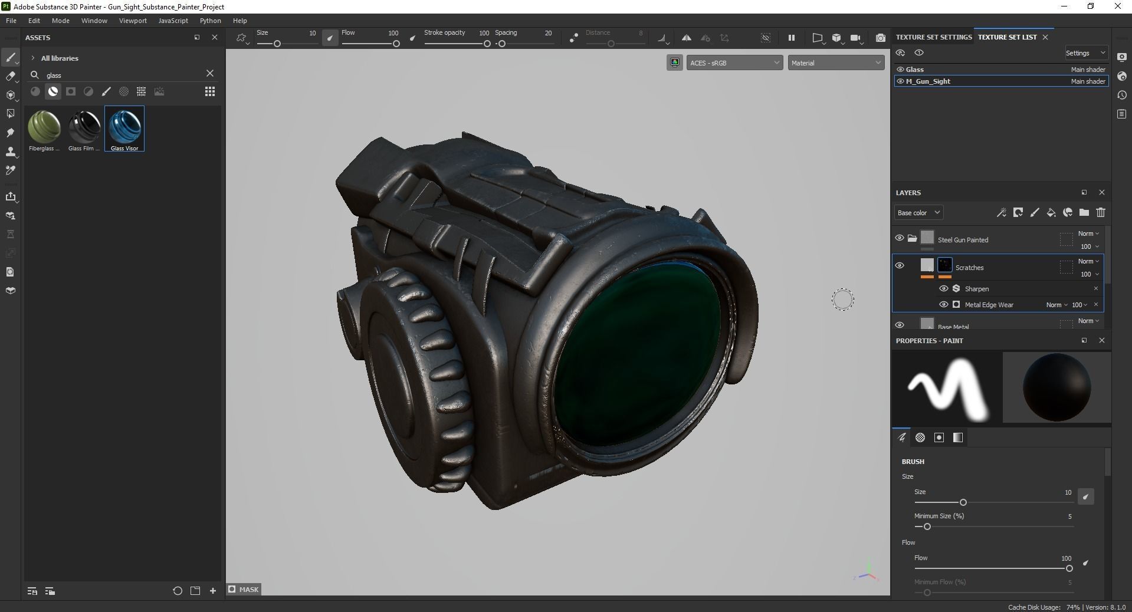Adjust the Brush Size slider in properties
This screenshot has height=612, width=1132.
(x=993, y=502)
